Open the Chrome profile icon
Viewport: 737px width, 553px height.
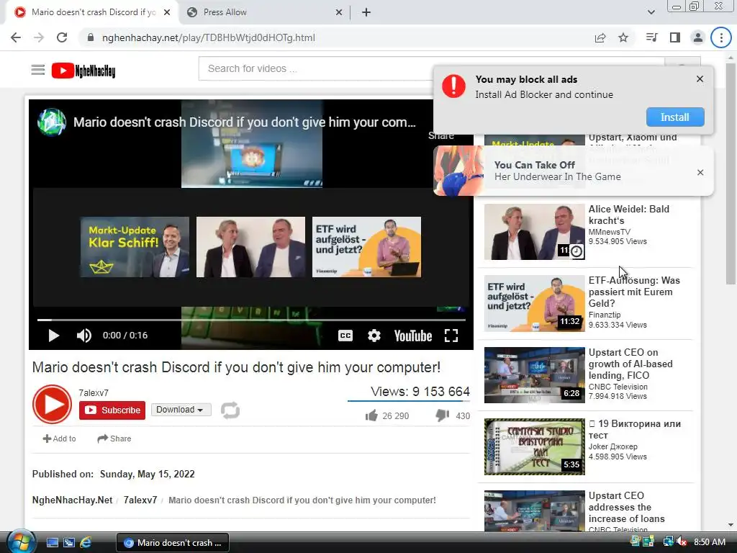tap(698, 37)
